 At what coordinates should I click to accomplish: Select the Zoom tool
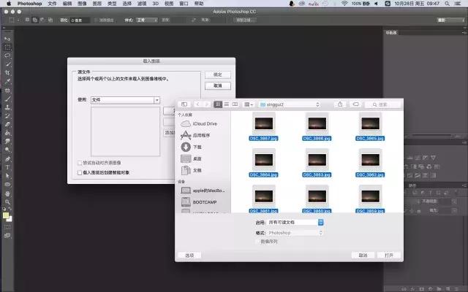[7, 202]
